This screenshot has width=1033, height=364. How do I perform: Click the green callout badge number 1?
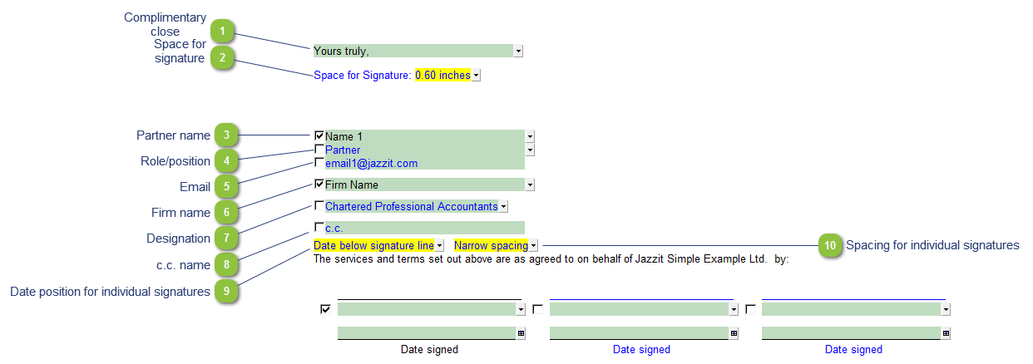click(x=222, y=32)
